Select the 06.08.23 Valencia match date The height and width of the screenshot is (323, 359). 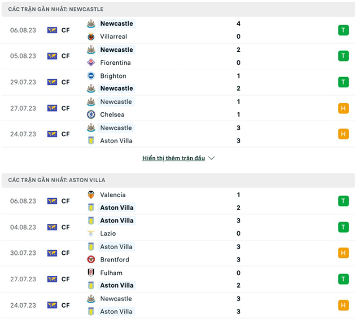coord(23,201)
